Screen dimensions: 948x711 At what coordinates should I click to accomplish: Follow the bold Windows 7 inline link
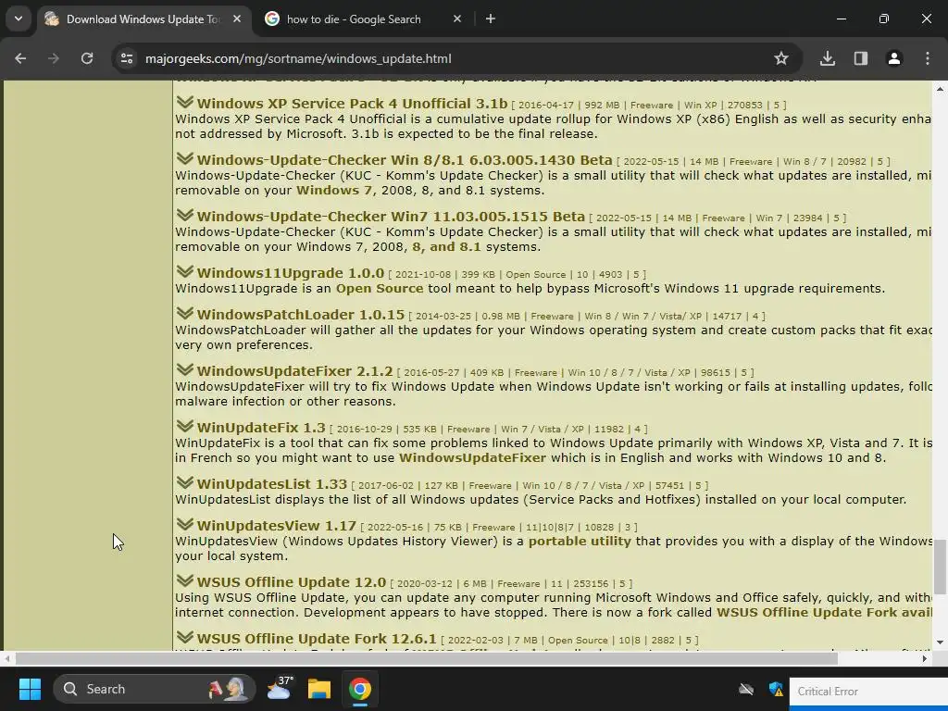(333, 191)
